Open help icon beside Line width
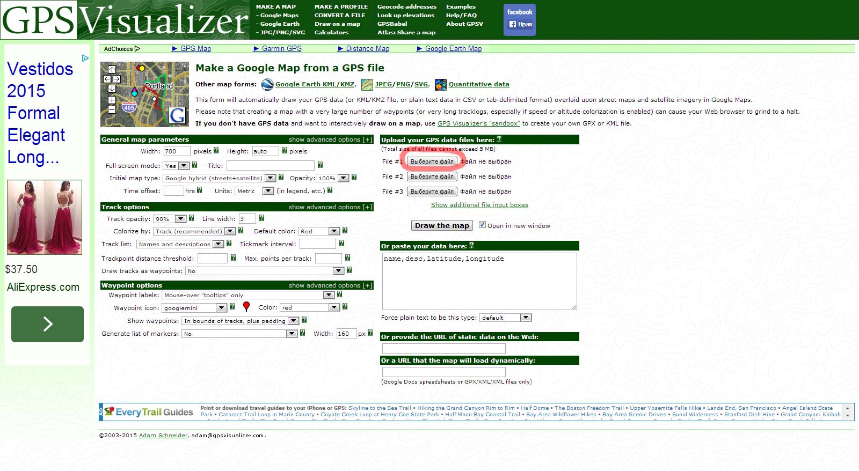859x471 pixels. 261,218
